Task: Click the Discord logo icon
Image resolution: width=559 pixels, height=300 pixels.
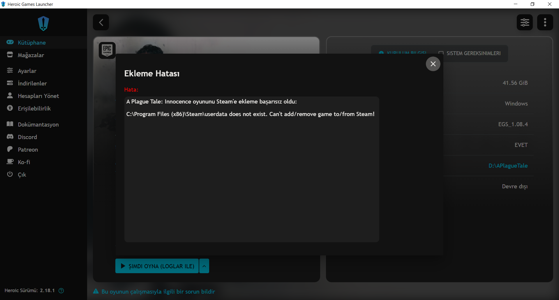Action: (10, 137)
